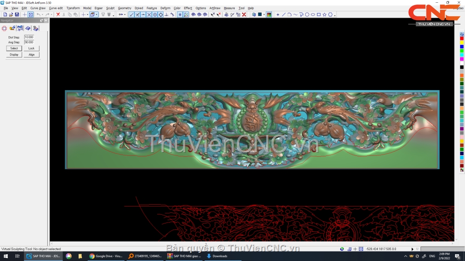Expand the node arrow tool dropdown
Screen dimensions: 465x261
point(125,14)
